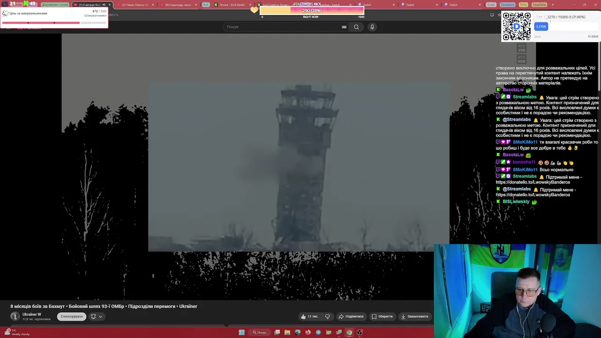Click the donation QR code
The image size is (601, 338).
point(516,26)
